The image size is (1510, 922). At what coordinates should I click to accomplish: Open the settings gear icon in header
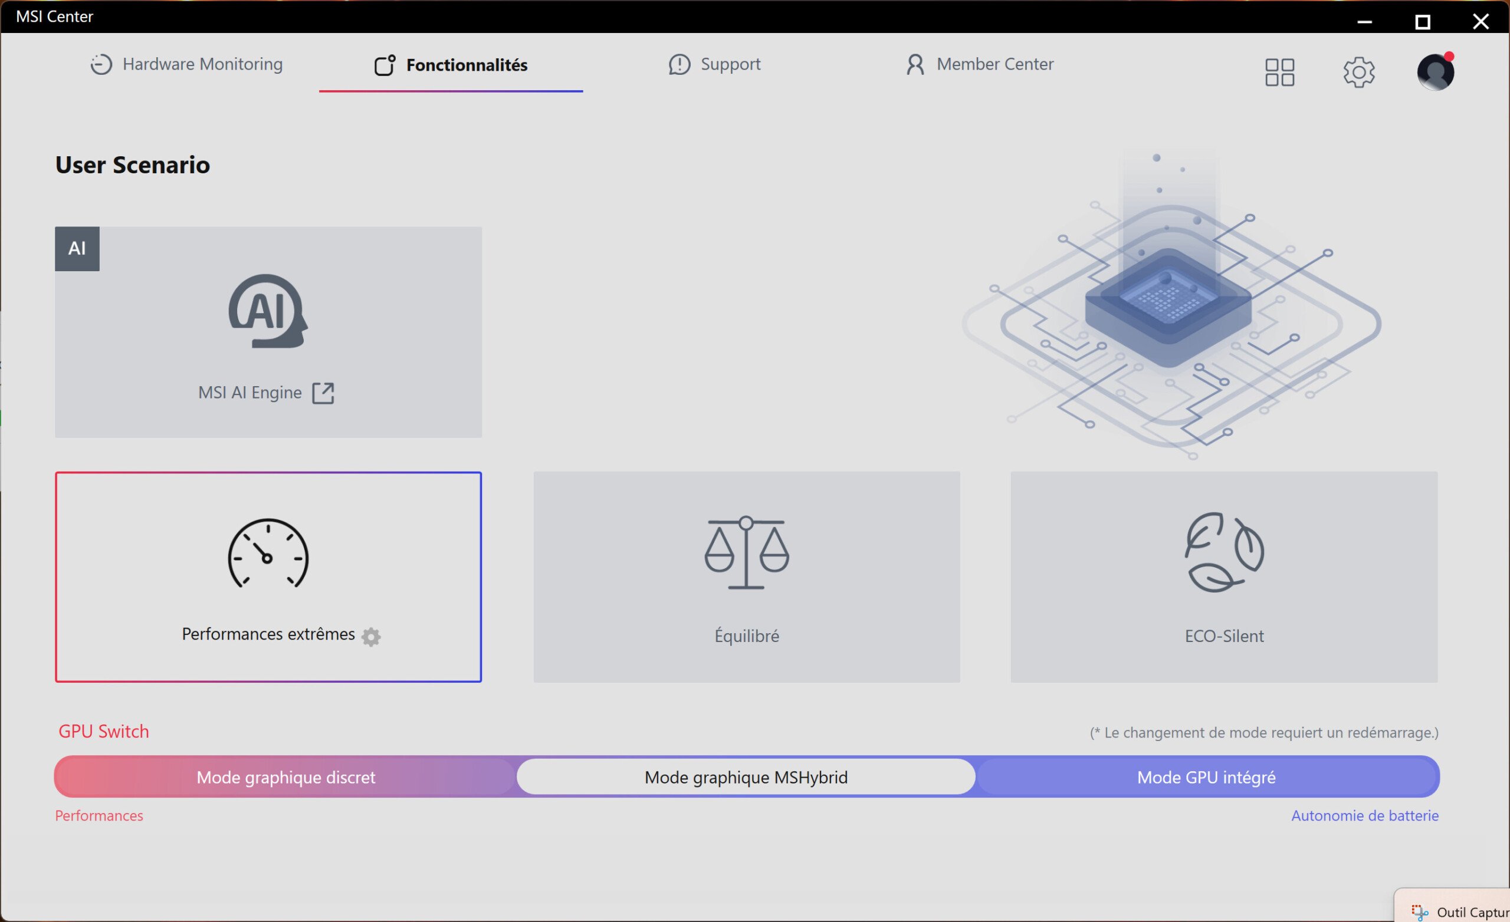click(x=1358, y=73)
